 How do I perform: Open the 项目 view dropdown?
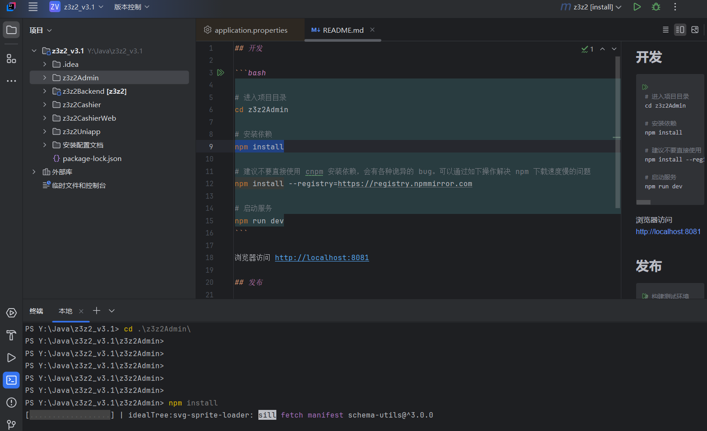40,30
